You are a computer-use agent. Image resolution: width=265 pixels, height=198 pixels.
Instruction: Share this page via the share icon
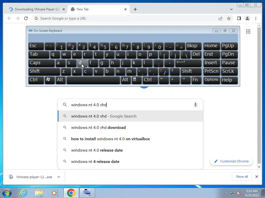tap(220, 18)
